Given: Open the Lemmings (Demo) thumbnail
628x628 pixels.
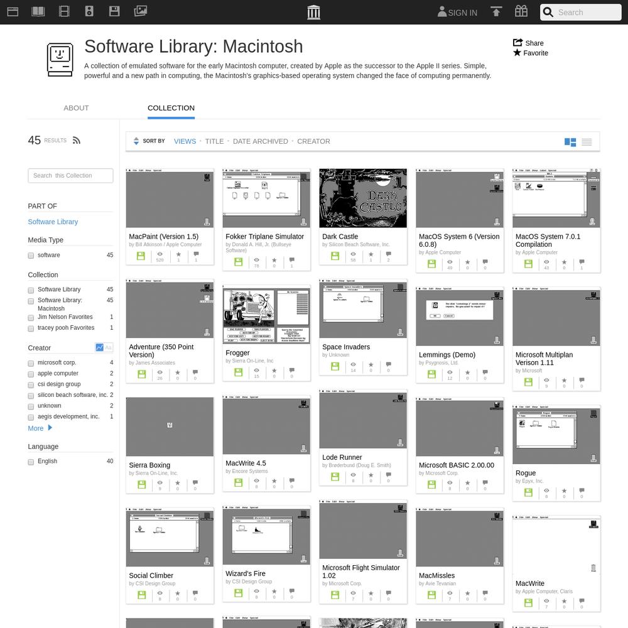Looking at the screenshot, I should pyautogui.click(x=460, y=317).
